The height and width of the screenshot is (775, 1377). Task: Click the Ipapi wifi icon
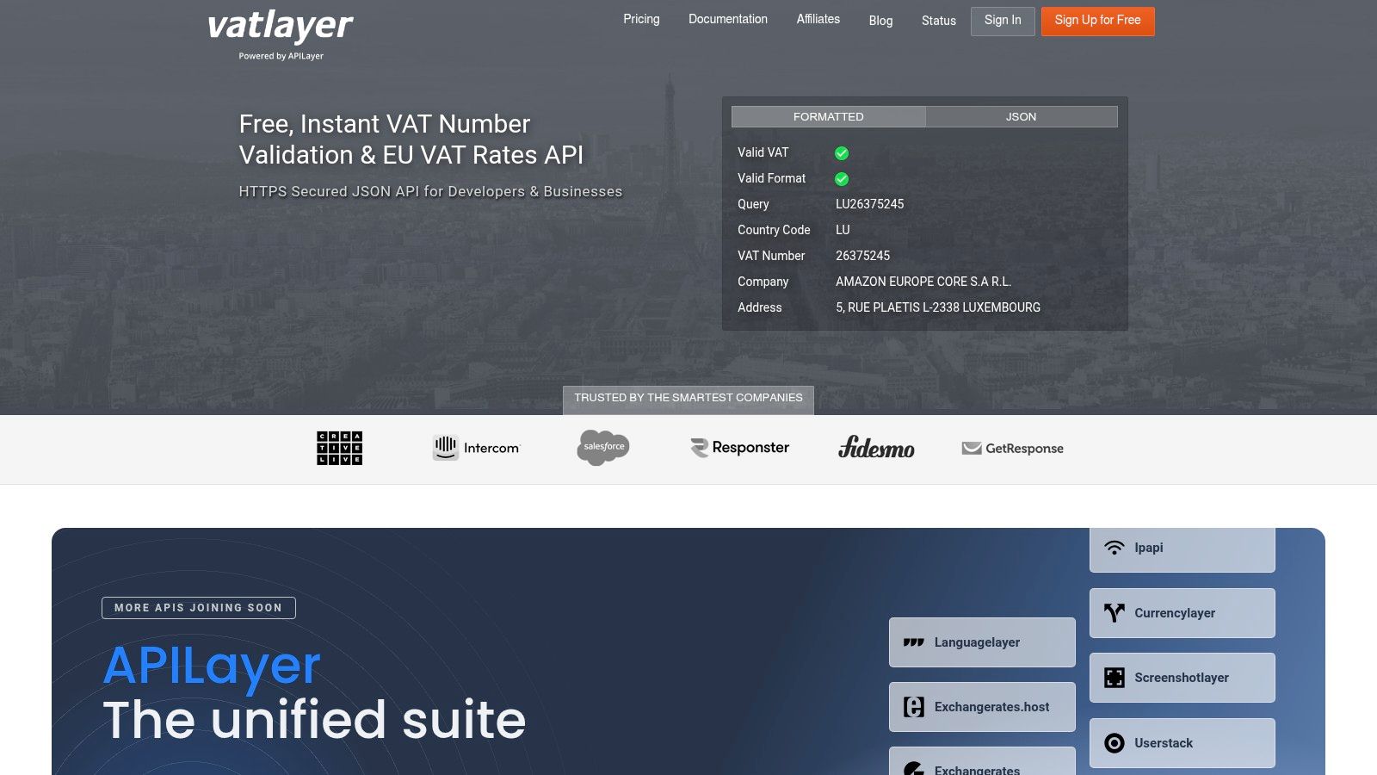pos(1115,548)
